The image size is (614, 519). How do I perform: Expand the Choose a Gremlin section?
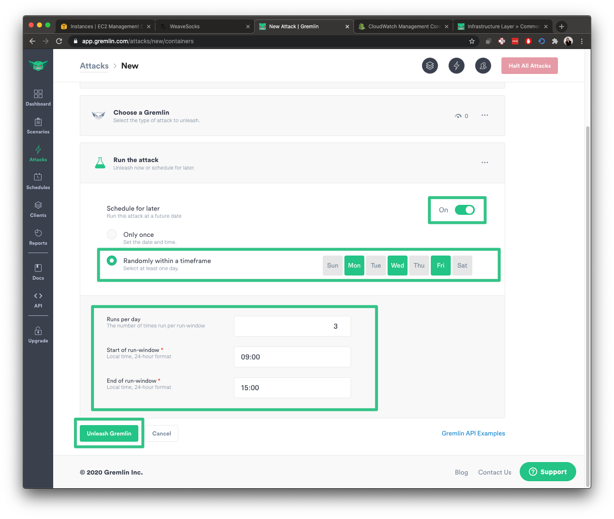pos(292,116)
